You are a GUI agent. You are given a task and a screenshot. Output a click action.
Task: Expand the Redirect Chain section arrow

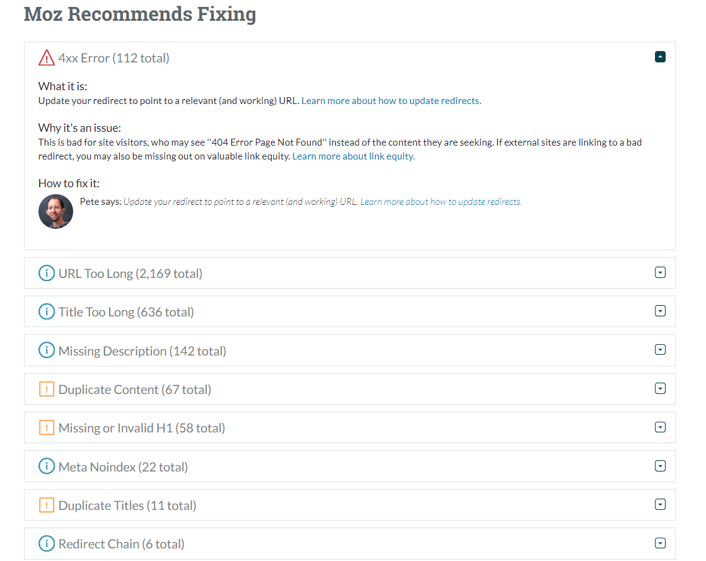(x=660, y=543)
